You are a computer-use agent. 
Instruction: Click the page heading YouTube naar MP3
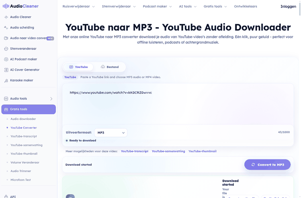(x=178, y=27)
